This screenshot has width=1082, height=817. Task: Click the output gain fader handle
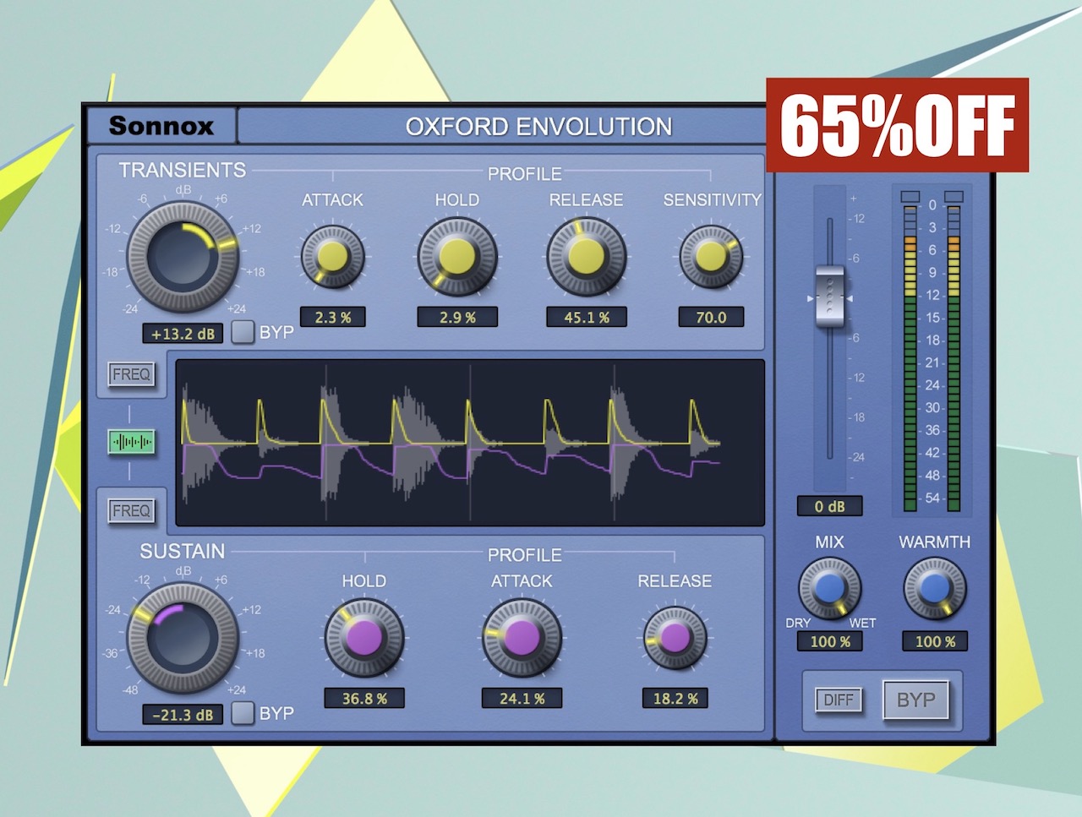tap(829, 297)
